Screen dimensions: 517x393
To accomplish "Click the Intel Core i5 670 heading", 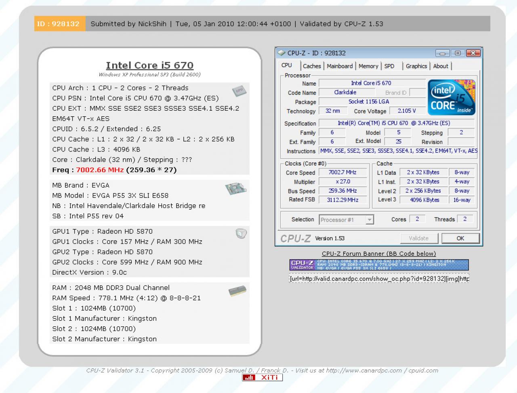I will (x=149, y=65).
